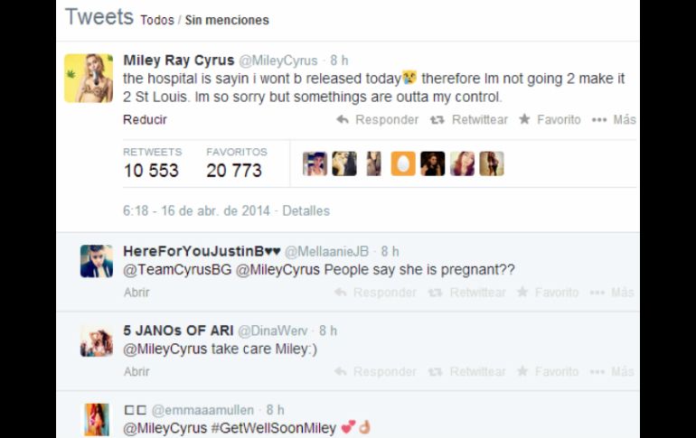Screen dimensions: 696x438
Task: Click retweet icon on Miley Cyrus tweet
Action: pos(437,120)
